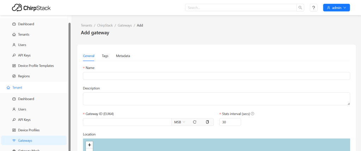This screenshot has height=151, width=361.
Task: Open the admin user dropdown
Action: pos(336,8)
